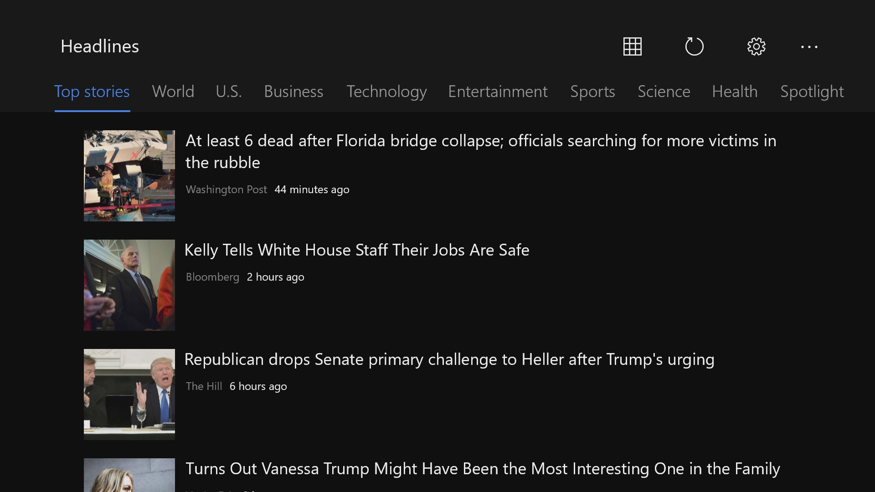Go to the Business tab
Screen dimensions: 875x492
(x=293, y=92)
